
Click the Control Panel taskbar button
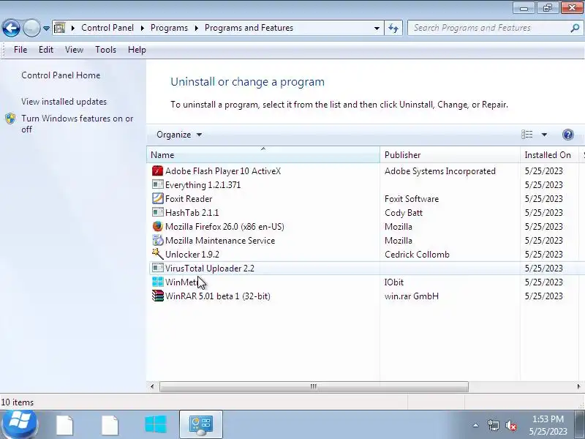pos(200,424)
